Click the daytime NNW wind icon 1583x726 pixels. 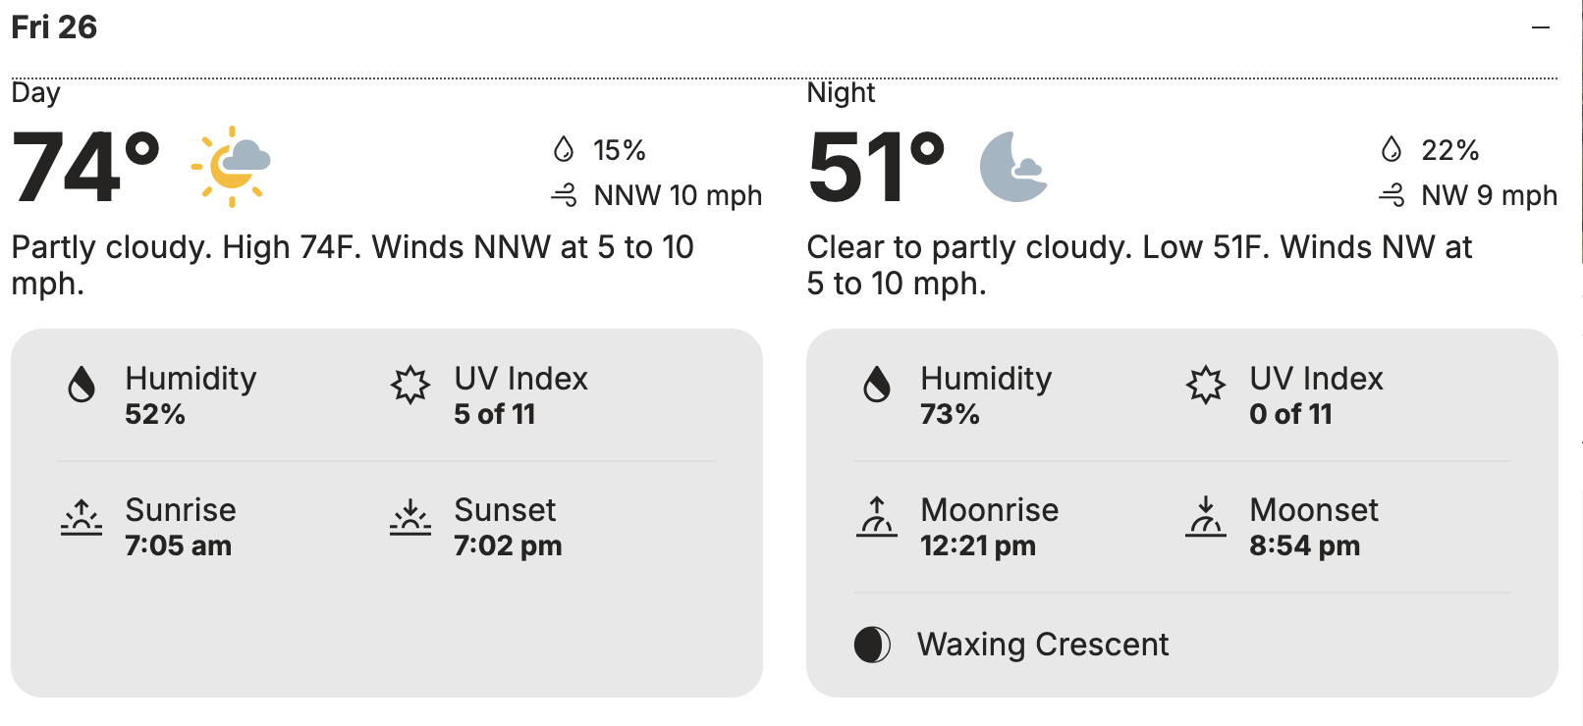pyautogui.click(x=564, y=195)
